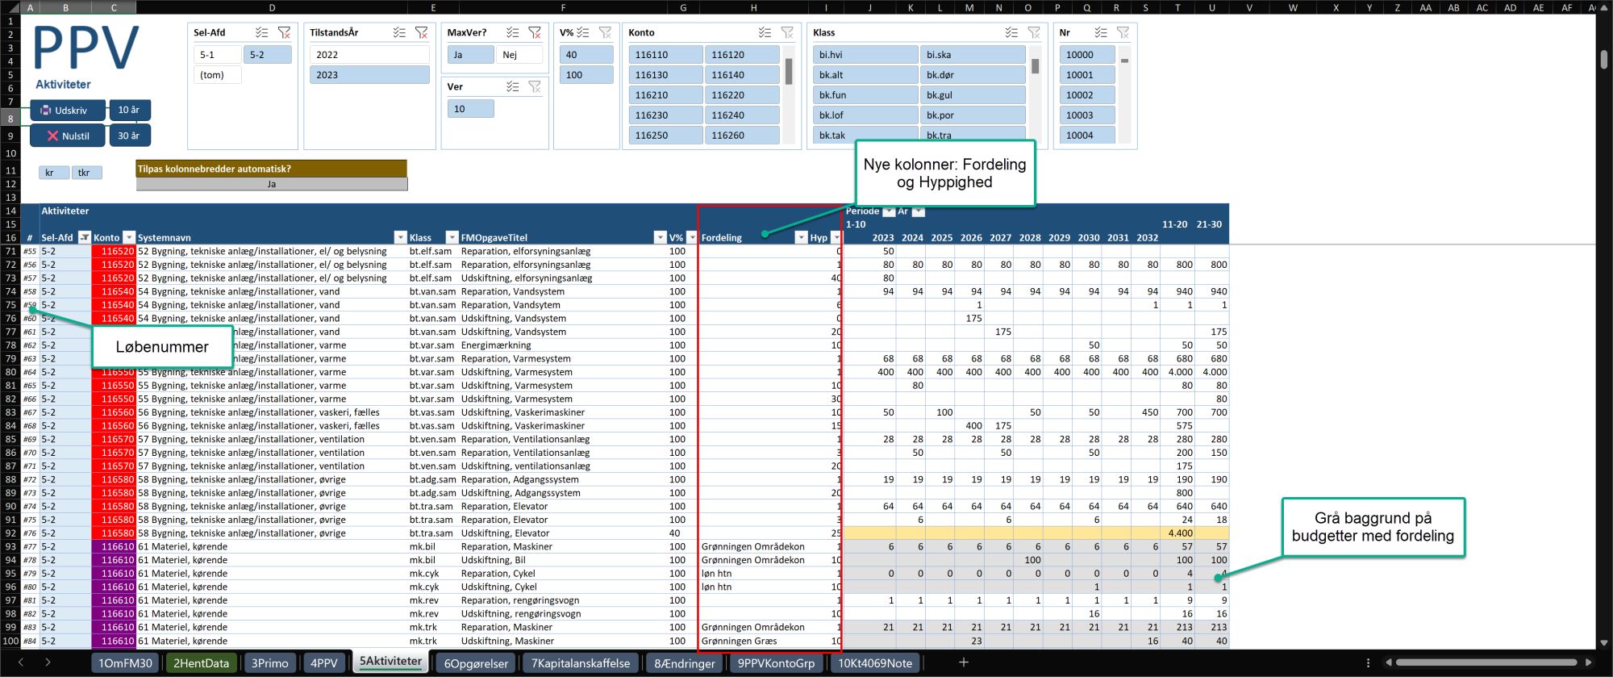Toggle multi-select in the Klass slicer
The image size is (1613, 677).
click(x=1011, y=32)
